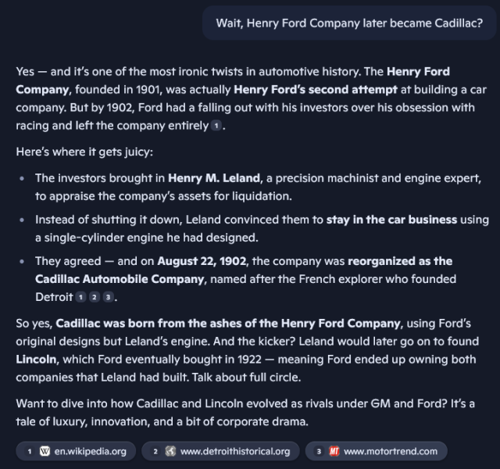
Task: Click the bold date August 22, 1902
Action: pyautogui.click(x=202, y=261)
